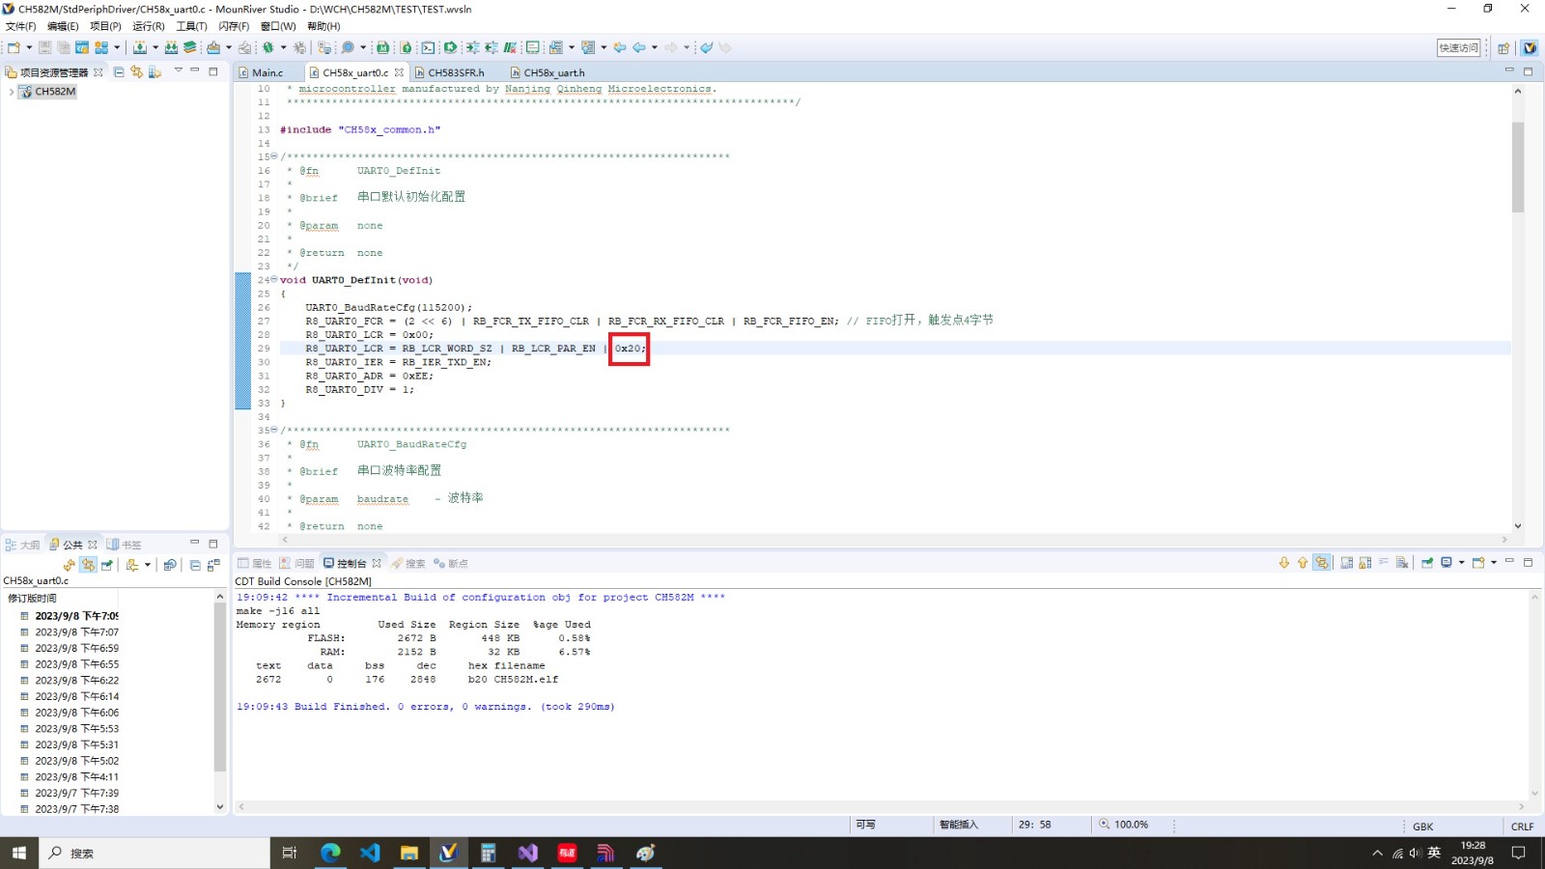Collapse the comment block fold at line 15
1545x869 pixels.
coord(274,156)
